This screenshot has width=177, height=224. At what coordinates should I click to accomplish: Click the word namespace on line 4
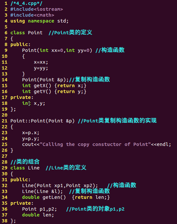click(41, 21)
